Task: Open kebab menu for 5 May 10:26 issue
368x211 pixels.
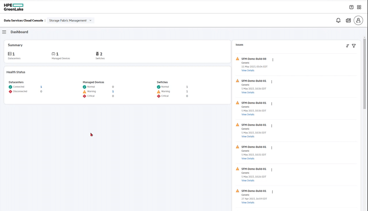Action: click(272, 170)
